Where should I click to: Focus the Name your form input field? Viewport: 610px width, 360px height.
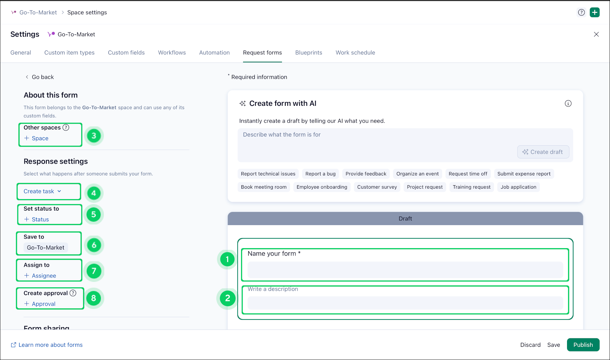(x=405, y=270)
